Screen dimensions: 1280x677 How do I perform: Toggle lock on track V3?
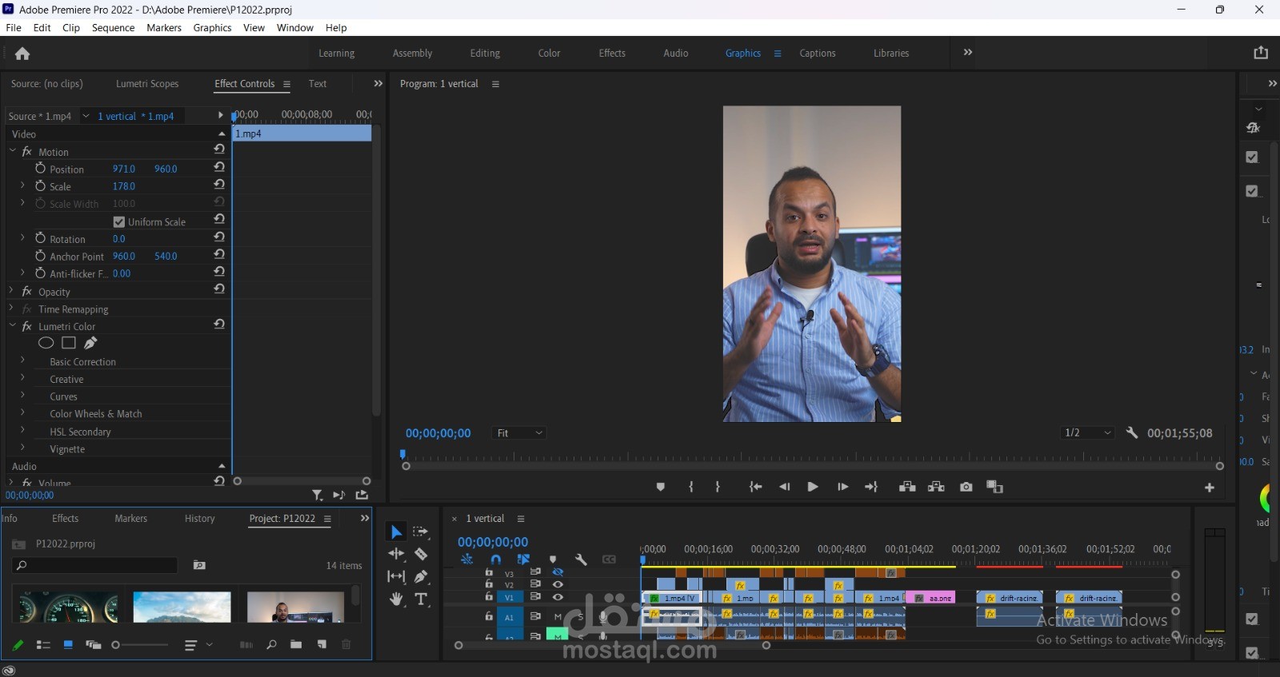[x=489, y=572]
